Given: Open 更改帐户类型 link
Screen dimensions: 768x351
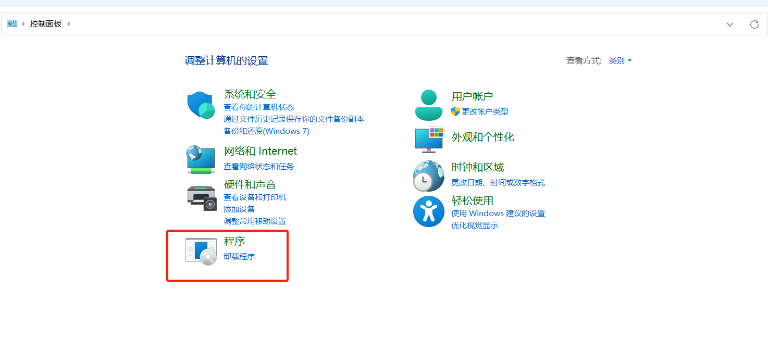Looking at the screenshot, I should tap(485, 111).
